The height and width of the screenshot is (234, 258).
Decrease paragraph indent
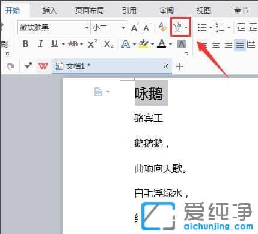pos(241,27)
